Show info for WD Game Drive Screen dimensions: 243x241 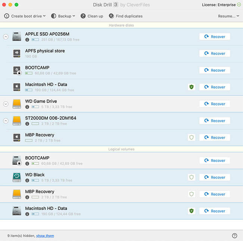27,107
